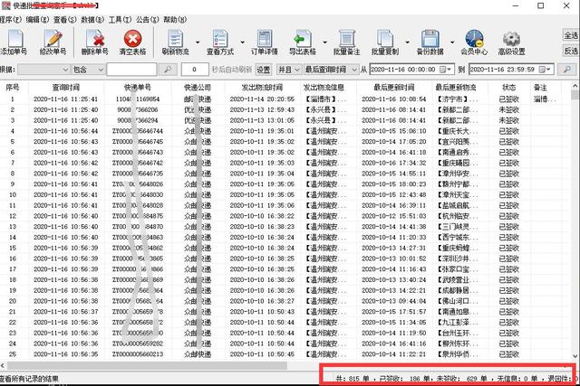
Task: Open the 帮助(H) menu
Action: click(x=175, y=20)
